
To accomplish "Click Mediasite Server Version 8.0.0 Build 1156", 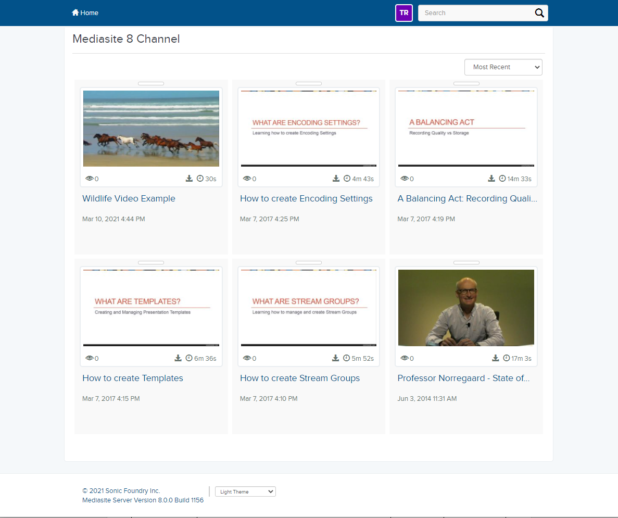I will 143,500.
